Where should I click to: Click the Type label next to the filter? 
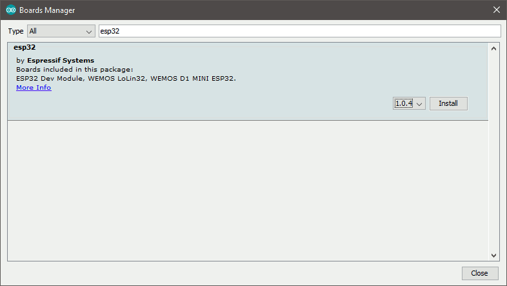(15, 31)
